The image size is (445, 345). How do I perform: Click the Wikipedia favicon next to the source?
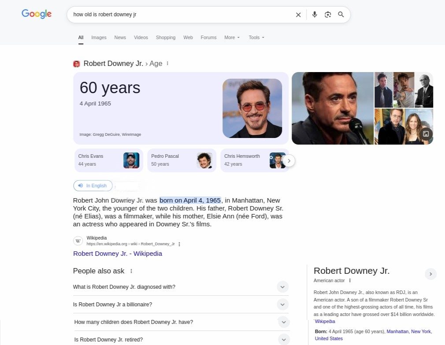[x=78, y=241]
